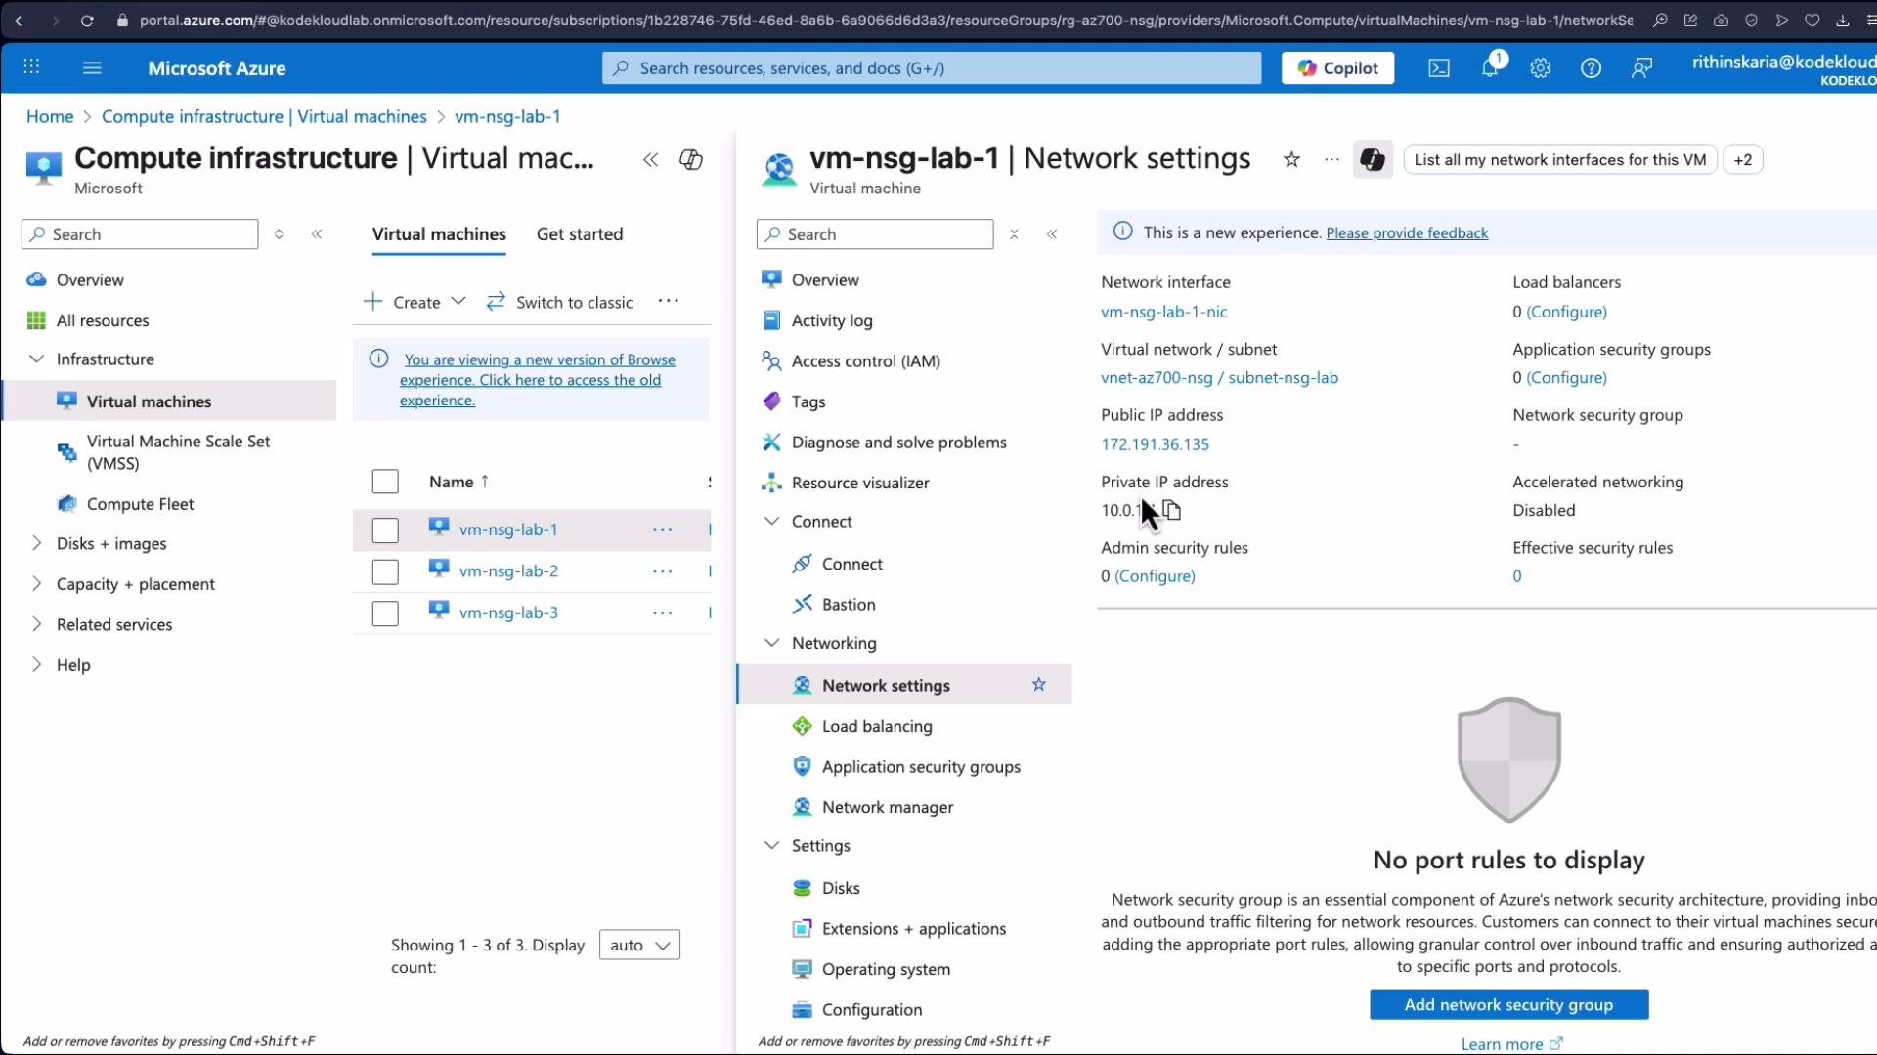
Task: Open the Create dropdown
Action: click(415, 302)
